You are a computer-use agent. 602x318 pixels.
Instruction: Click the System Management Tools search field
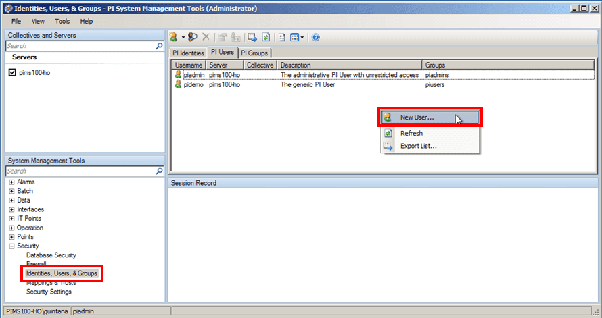[80, 171]
